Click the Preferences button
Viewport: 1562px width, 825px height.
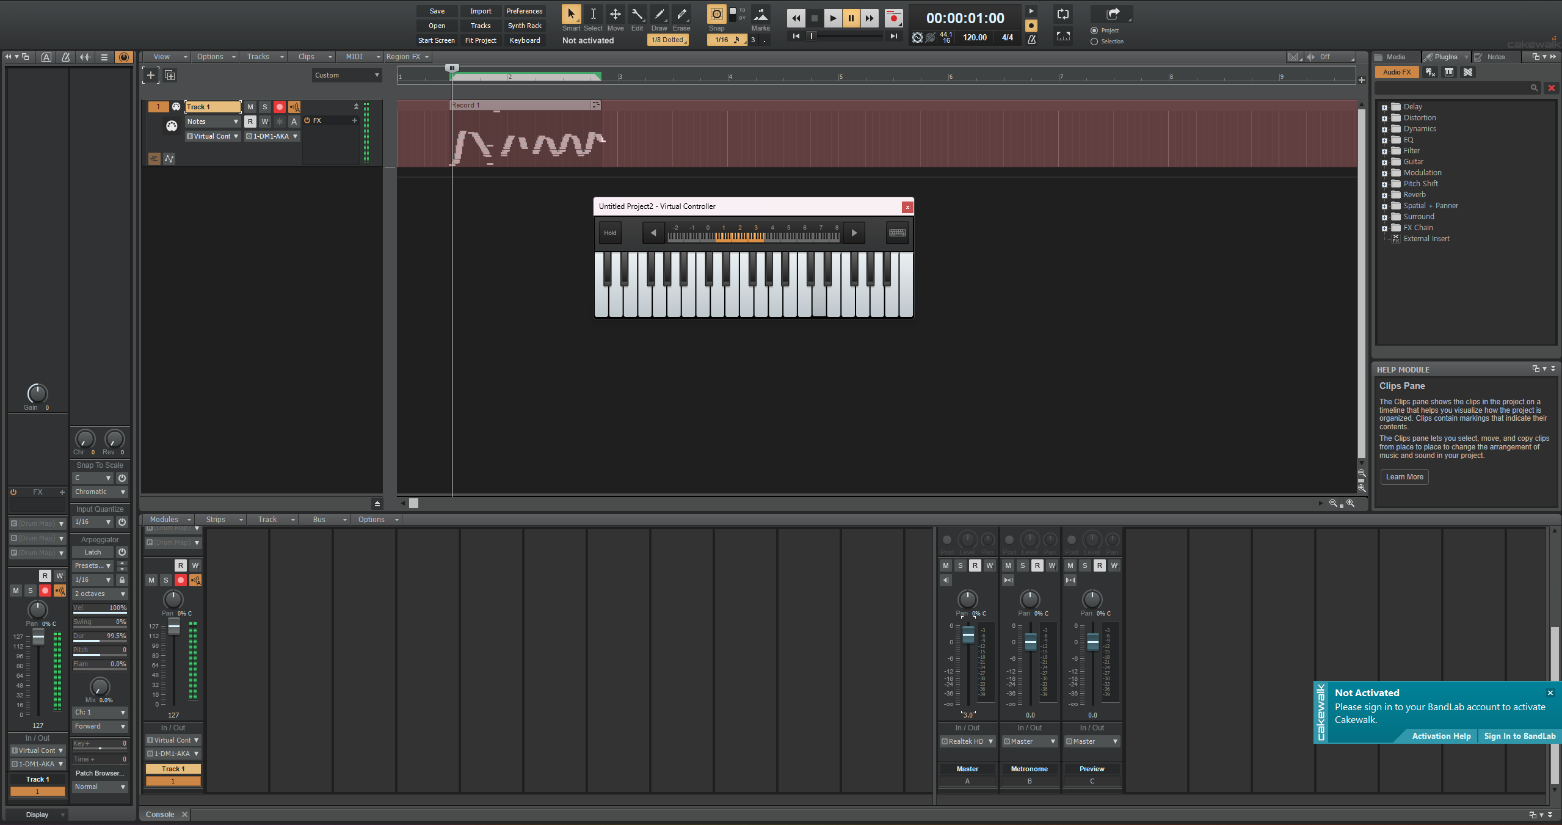click(x=525, y=11)
